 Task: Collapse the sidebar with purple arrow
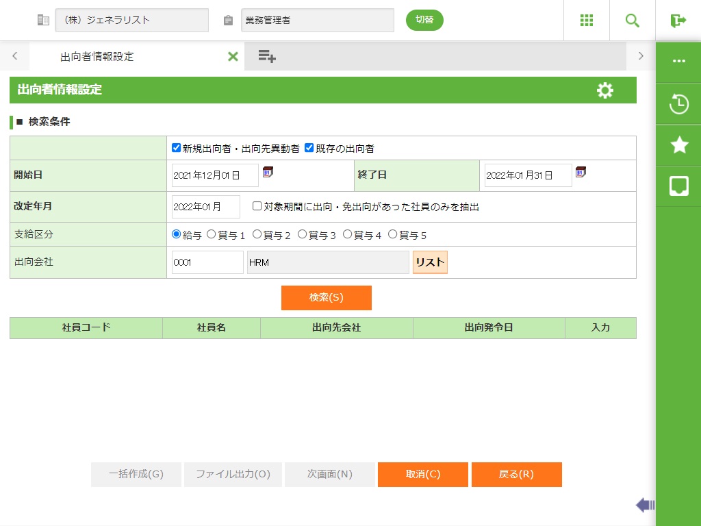pyautogui.click(x=645, y=505)
